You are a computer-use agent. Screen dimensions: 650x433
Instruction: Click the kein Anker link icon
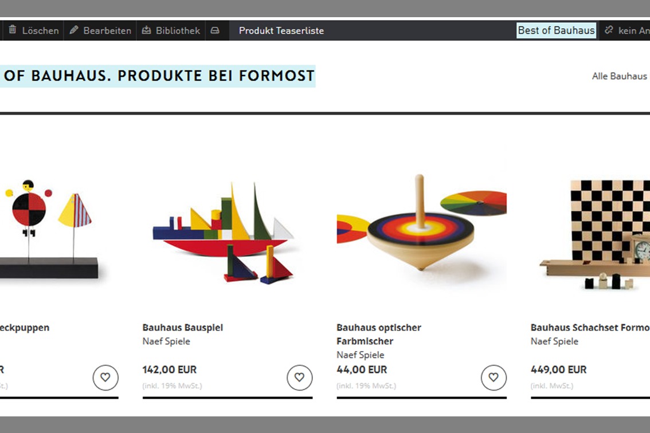coord(609,30)
